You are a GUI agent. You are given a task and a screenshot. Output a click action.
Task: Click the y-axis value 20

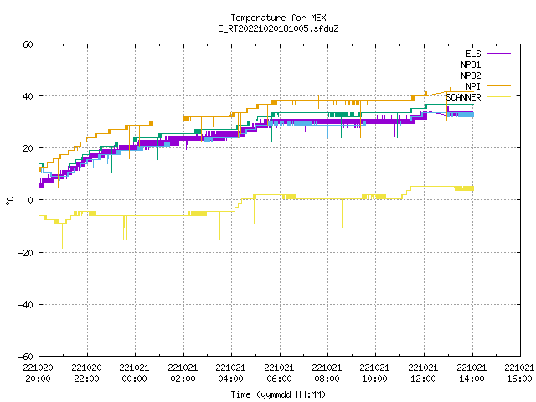coord(28,148)
